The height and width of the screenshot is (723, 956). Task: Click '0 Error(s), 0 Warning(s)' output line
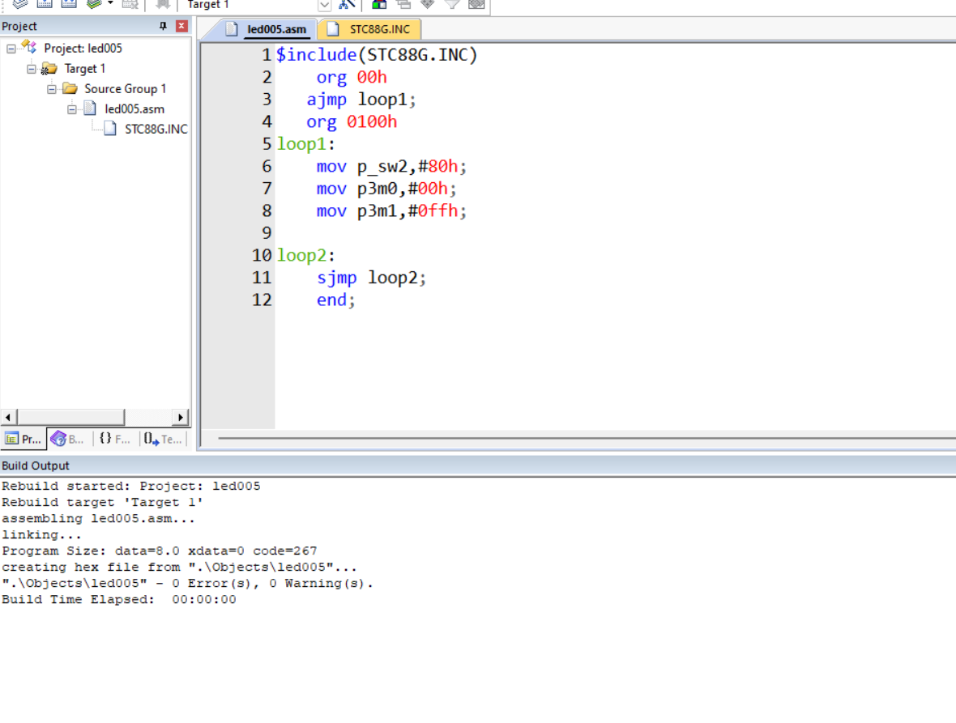click(x=187, y=583)
